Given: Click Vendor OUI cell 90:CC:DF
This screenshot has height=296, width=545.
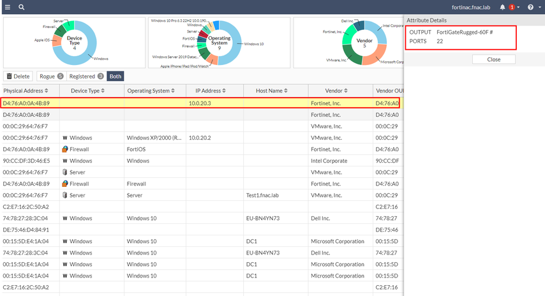Looking at the screenshot, I should click(x=387, y=161).
